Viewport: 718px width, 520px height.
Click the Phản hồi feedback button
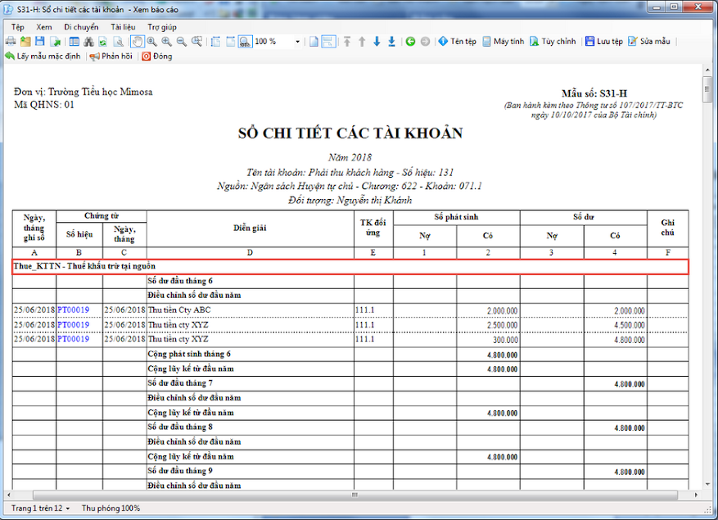(111, 57)
